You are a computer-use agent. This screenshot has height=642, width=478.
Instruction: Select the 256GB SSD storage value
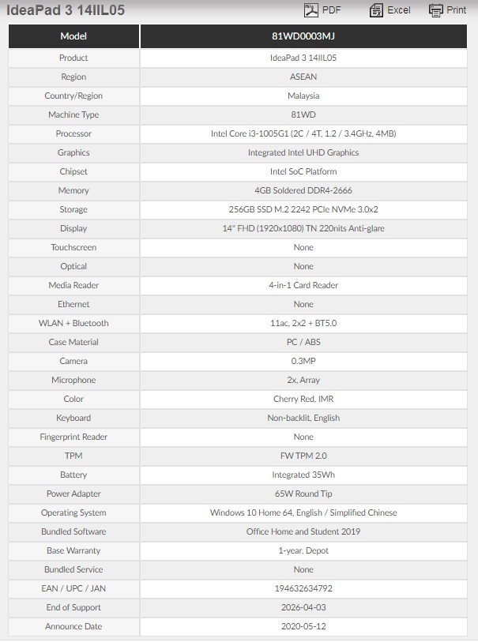tap(303, 209)
